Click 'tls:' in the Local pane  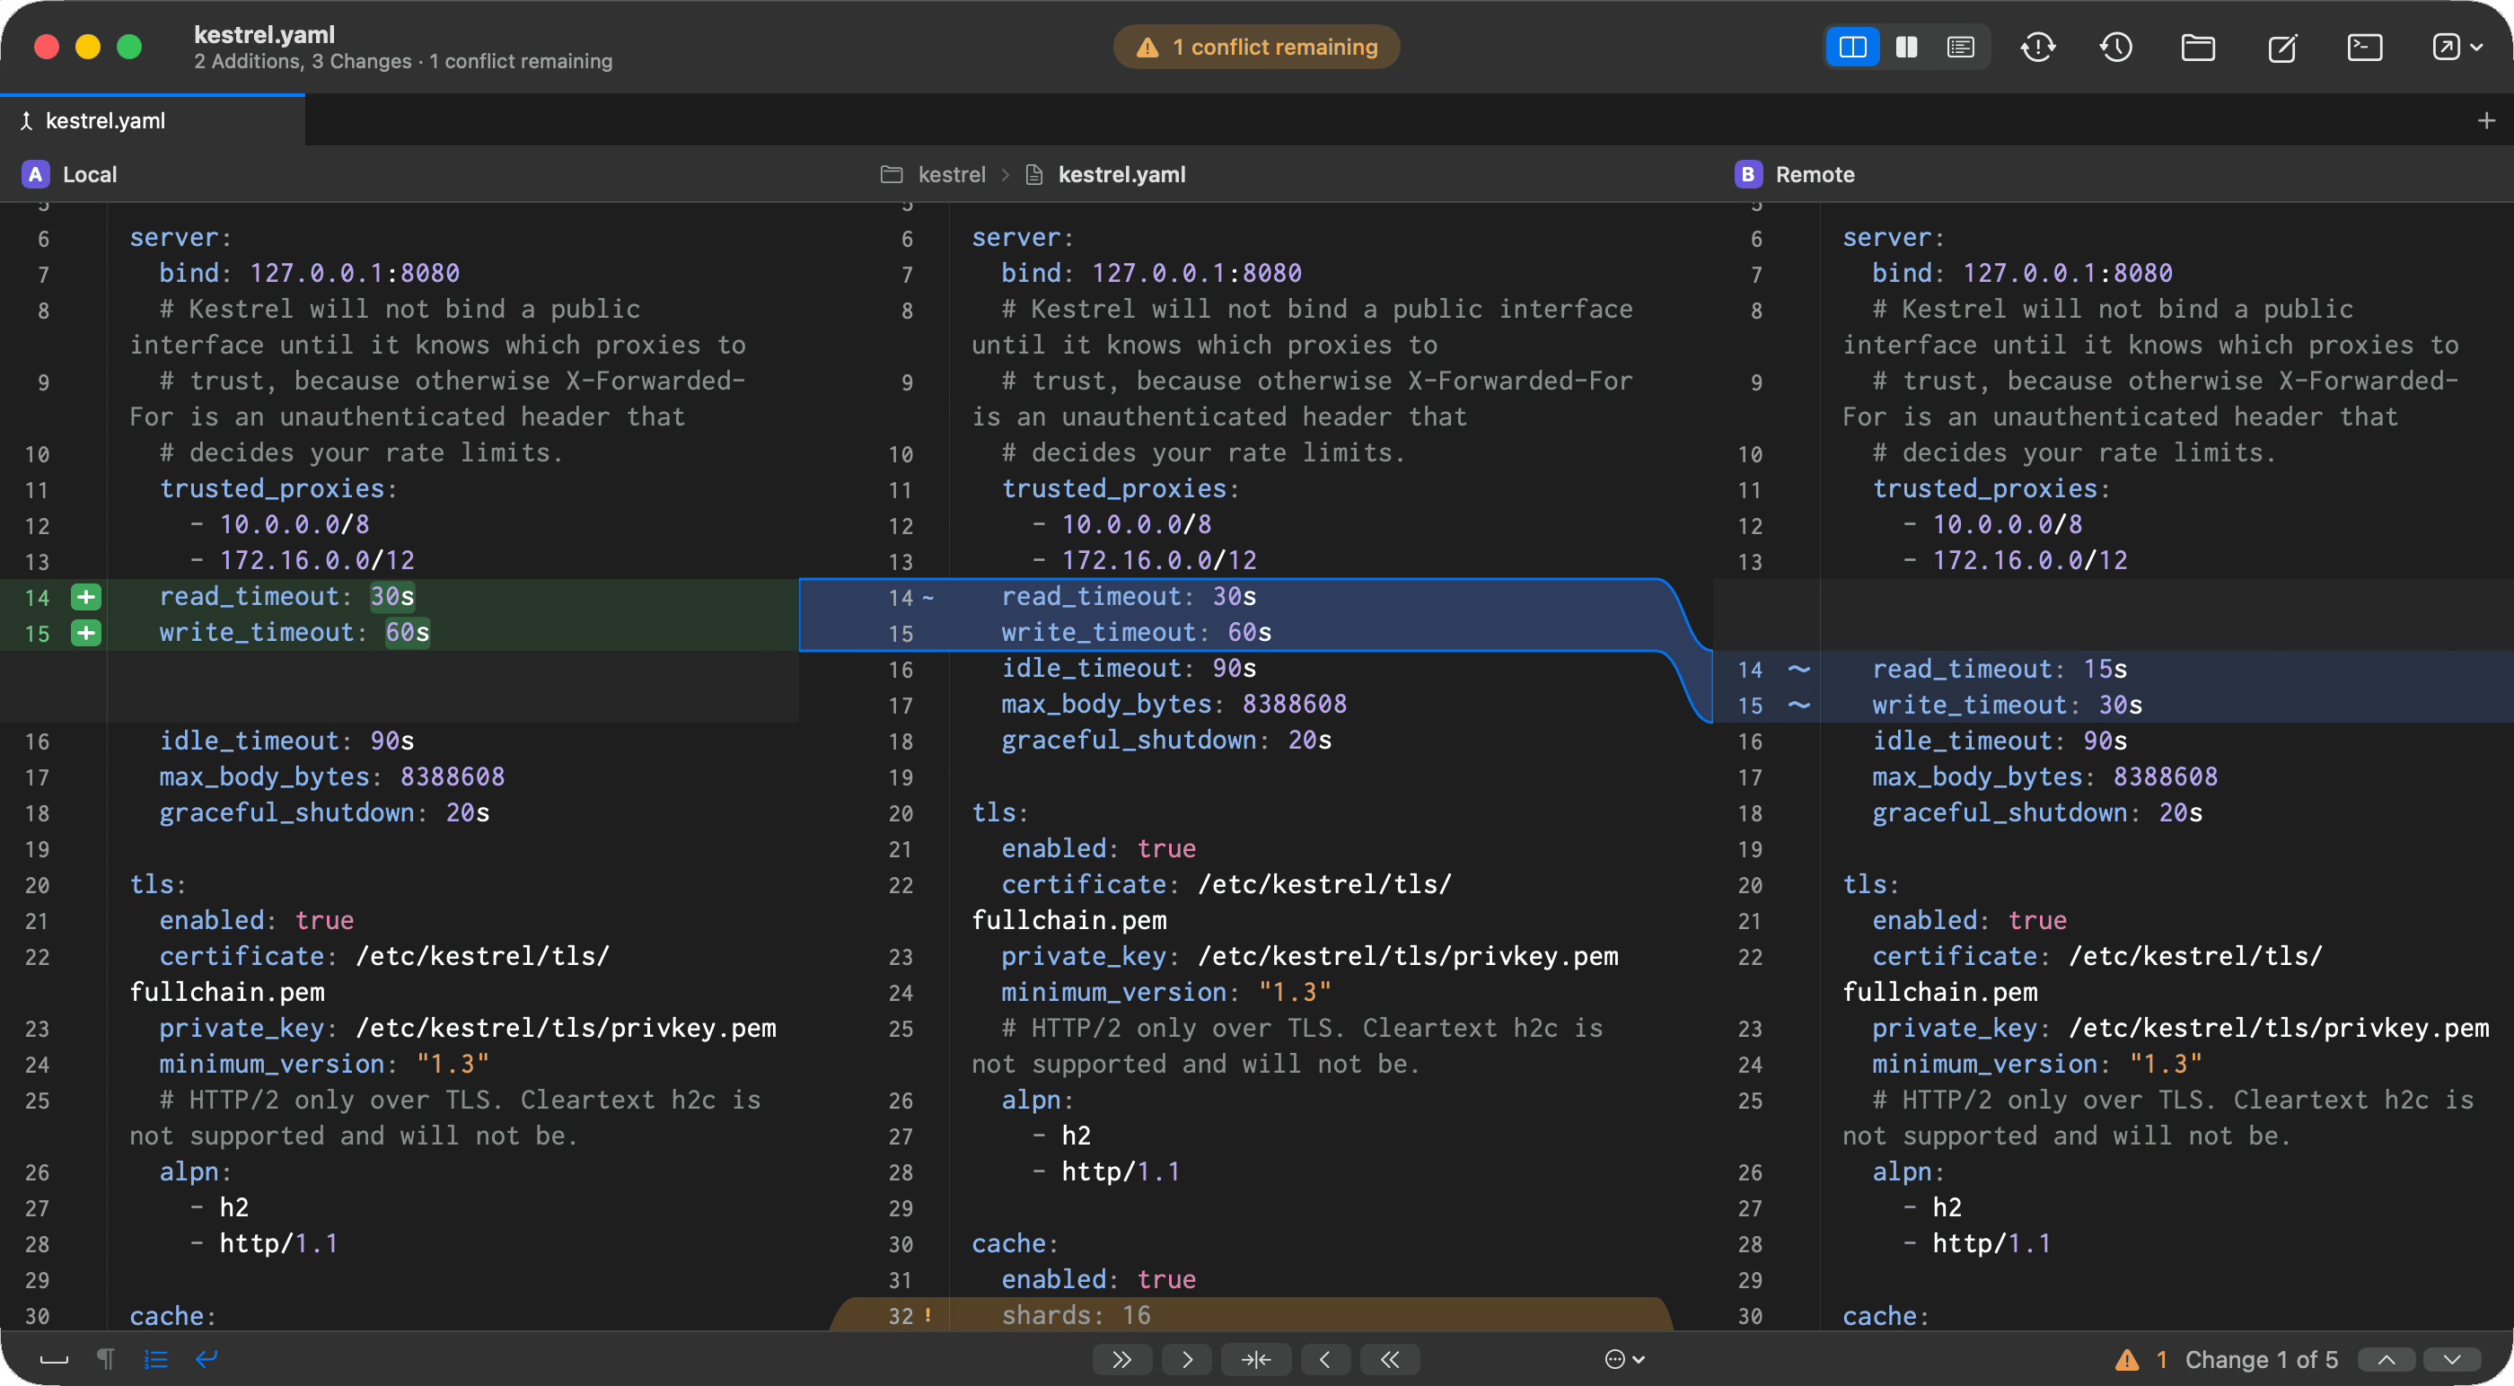pos(158,884)
